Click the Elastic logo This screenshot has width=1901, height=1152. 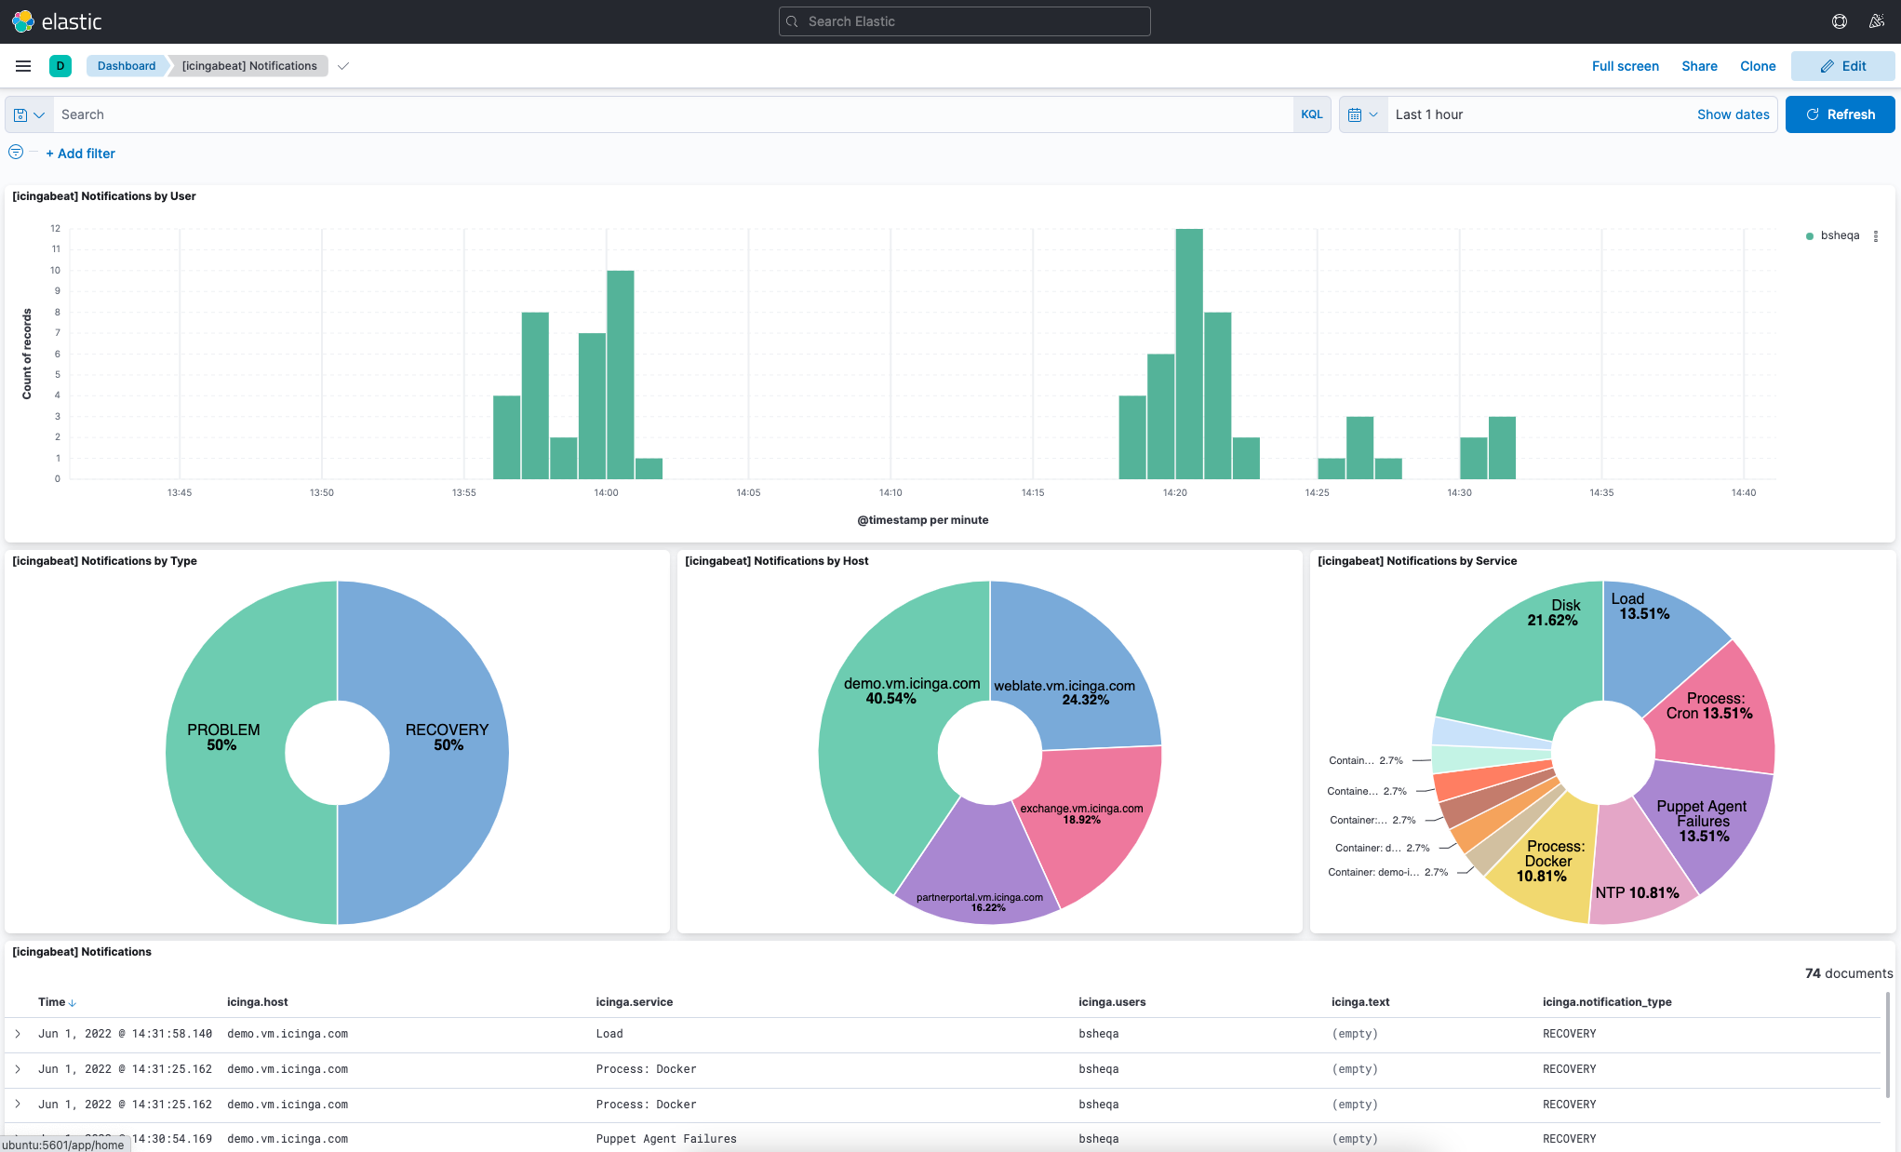pos(57,21)
